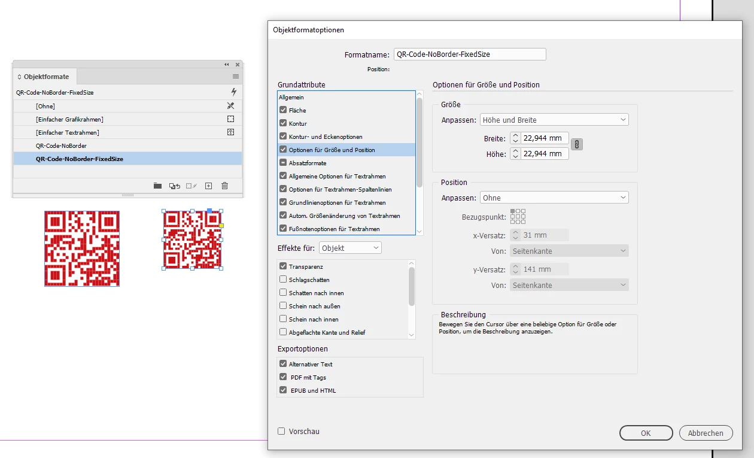The image size is (754, 458).
Task: Select QR-Code-NoBorder-FixedSize highlighted style row
Action: point(127,159)
